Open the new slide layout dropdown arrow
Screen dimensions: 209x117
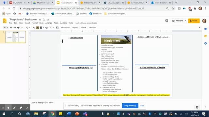click(8, 28)
